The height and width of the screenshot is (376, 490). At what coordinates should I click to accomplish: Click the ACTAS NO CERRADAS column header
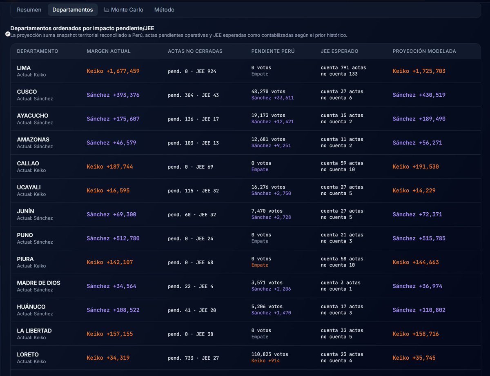(x=195, y=51)
